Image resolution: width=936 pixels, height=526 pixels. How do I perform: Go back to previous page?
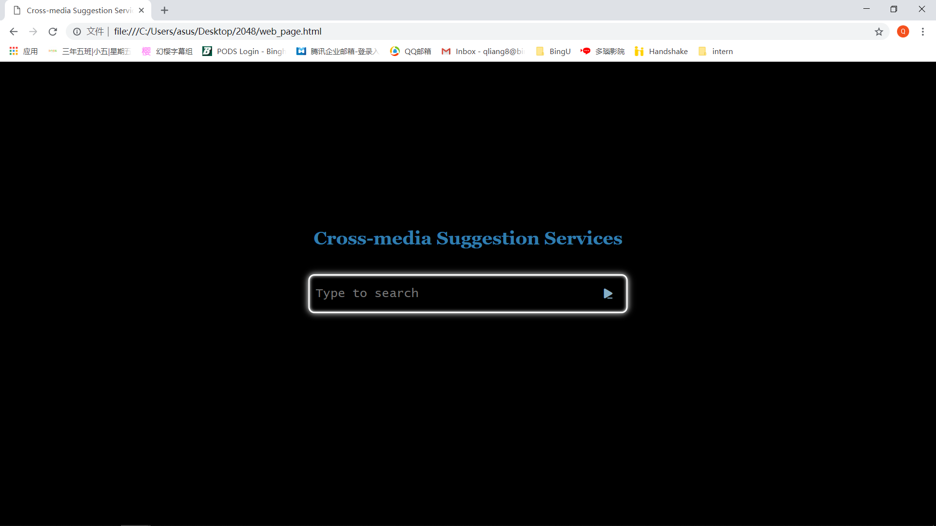click(14, 32)
